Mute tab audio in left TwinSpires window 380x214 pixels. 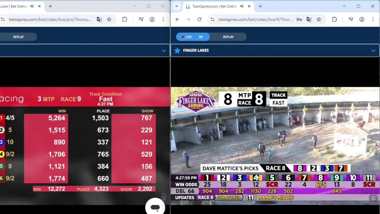click(32, 6)
